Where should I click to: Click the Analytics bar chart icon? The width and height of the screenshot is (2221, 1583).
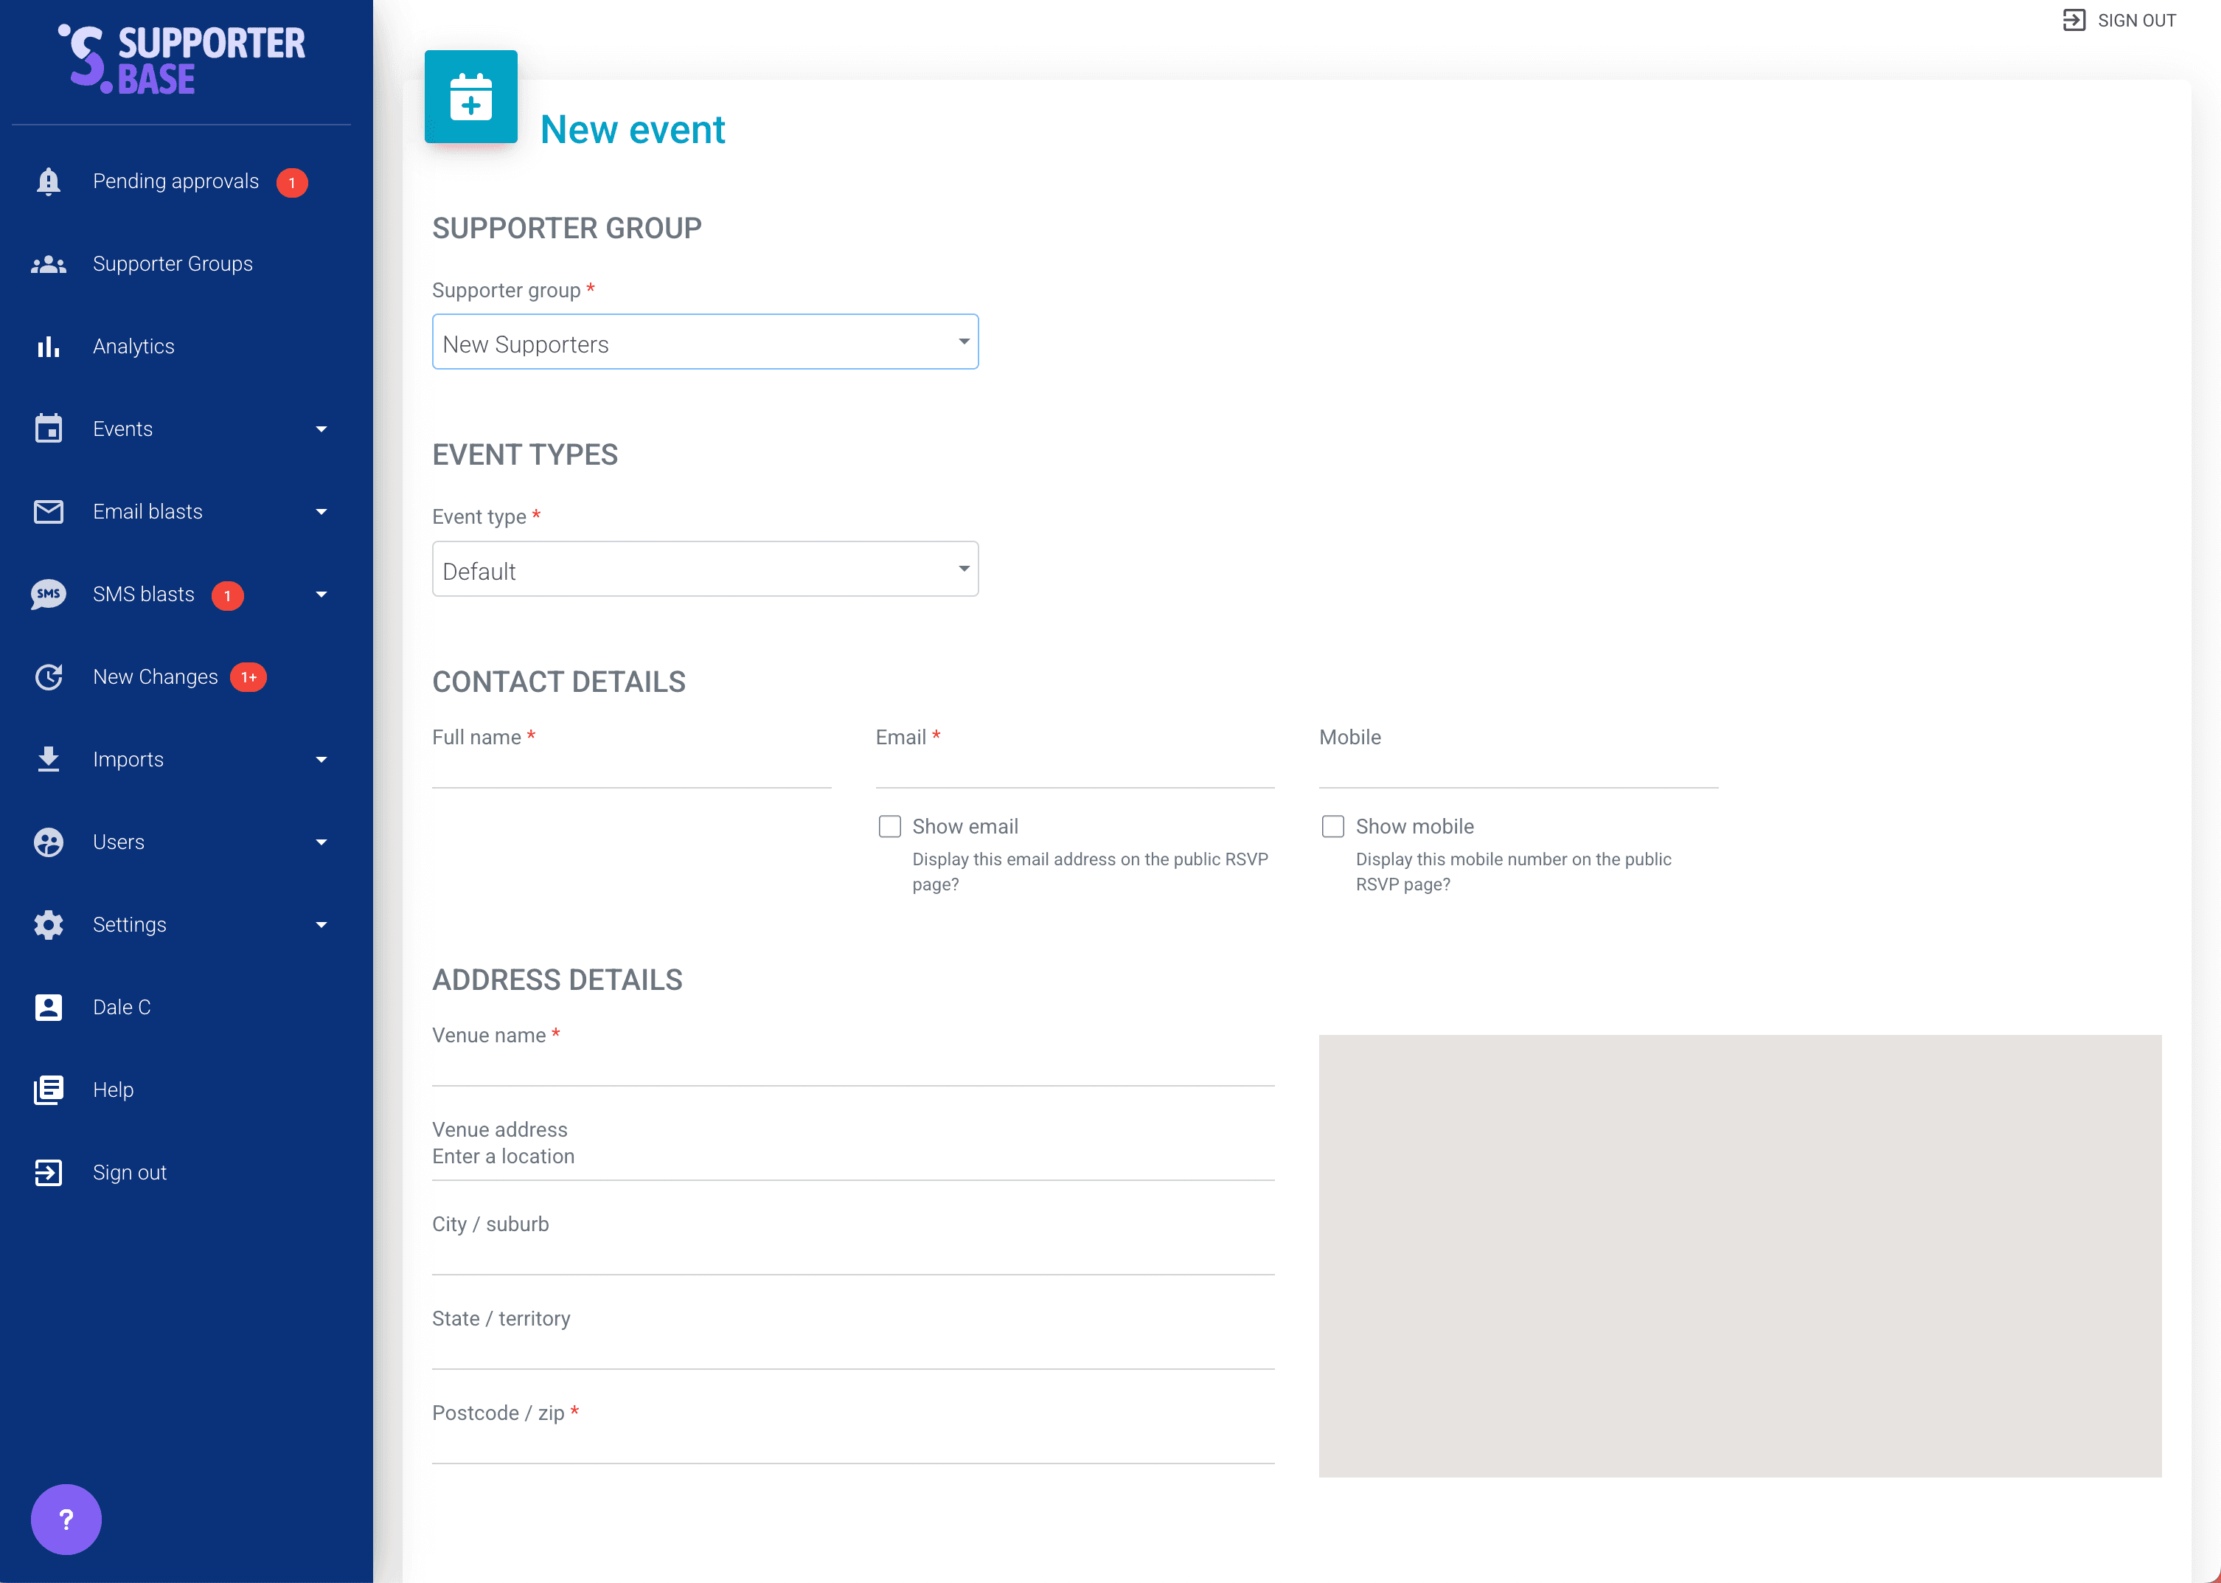48,346
